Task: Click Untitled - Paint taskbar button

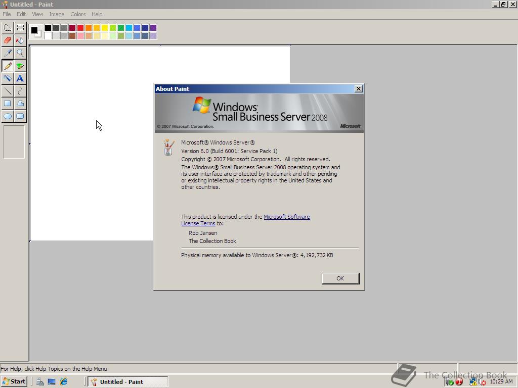Action: point(128,382)
